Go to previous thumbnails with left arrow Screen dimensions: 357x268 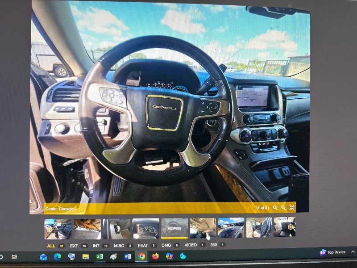[x=49, y=229]
